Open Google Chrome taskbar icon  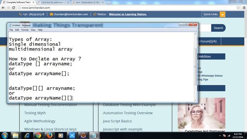point(38,136)
